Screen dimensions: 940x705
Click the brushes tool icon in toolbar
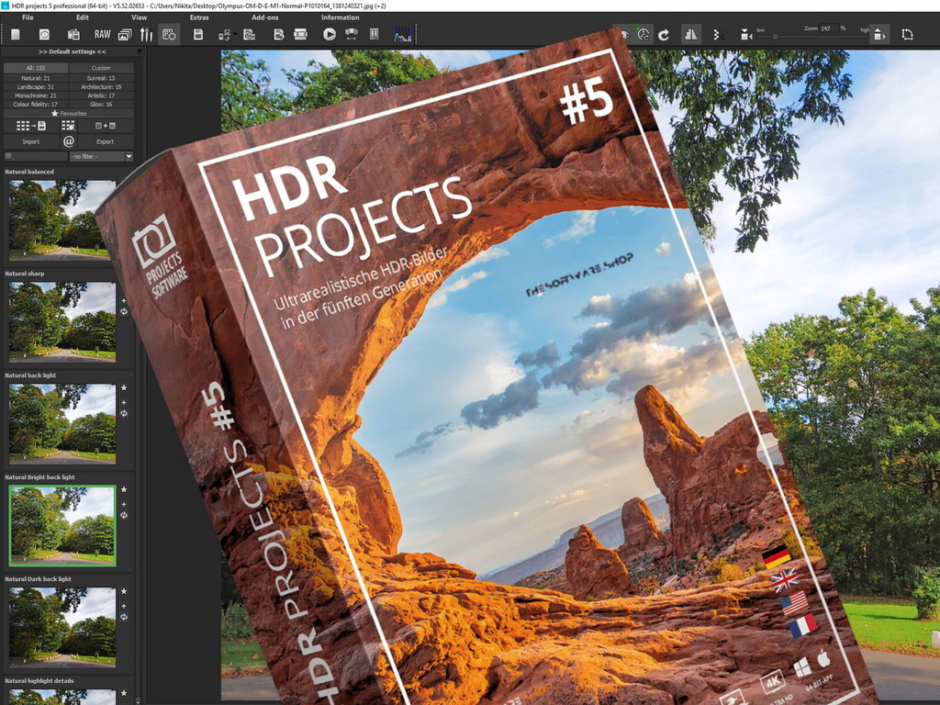click(146, 35)
